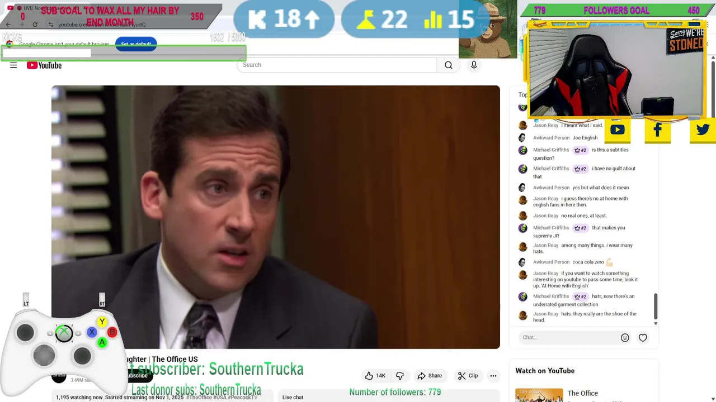
Task: Click the chat panel scrollbar thumb
Action: pyautogui.click(x=656, y=306)
